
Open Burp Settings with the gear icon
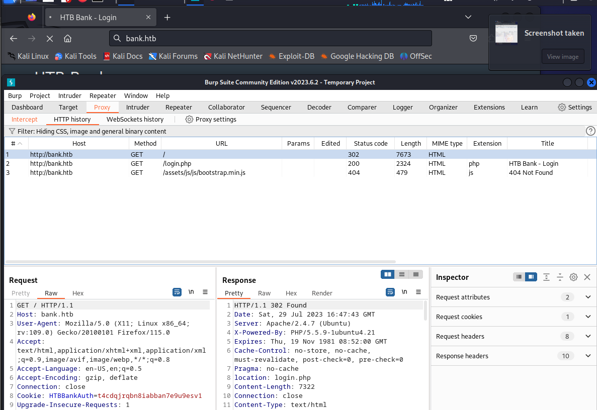[x=562, y=107]
